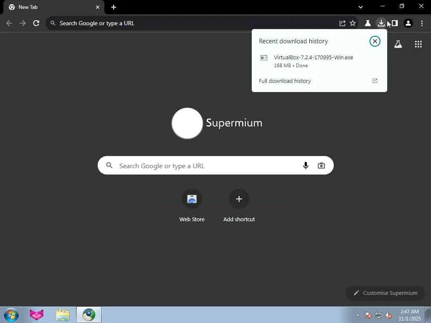The width and height of the screenshot is (431, 323).
Task: Click the external-link icon beside Full download history
Action: (375, 81)
